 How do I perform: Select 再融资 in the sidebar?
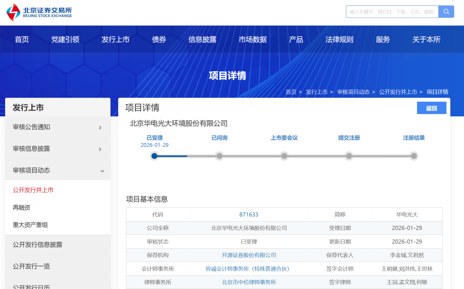[x=21, y=207]
